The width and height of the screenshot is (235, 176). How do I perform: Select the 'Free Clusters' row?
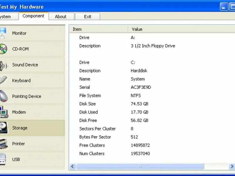click(x=92, y=145)
